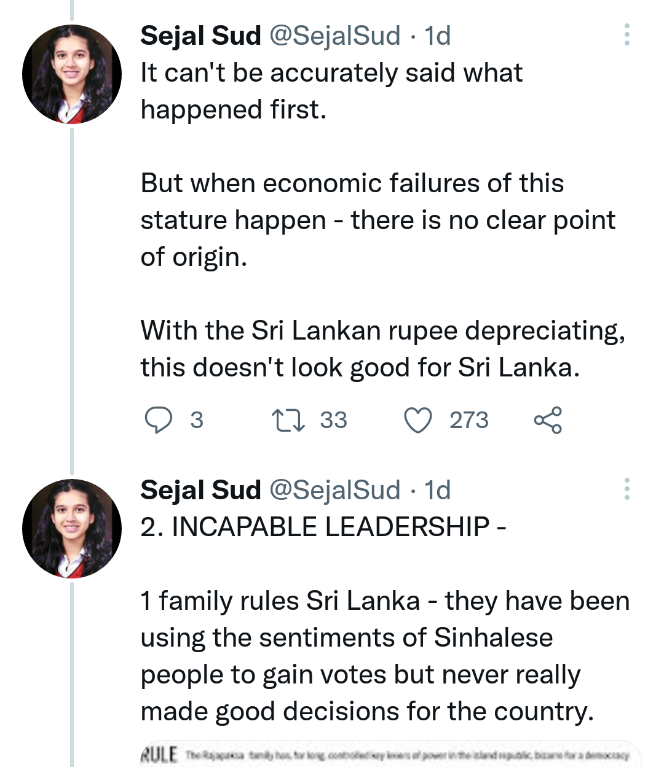Open three-dot menu on first tweet
Image resolution: width=664 pixels, height=767 pixels.
[626, 35]
